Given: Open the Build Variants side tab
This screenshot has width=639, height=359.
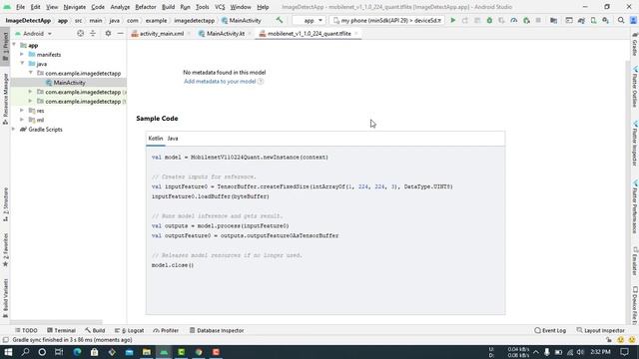Looking at the screenshot, I should (x=5, y=298).
